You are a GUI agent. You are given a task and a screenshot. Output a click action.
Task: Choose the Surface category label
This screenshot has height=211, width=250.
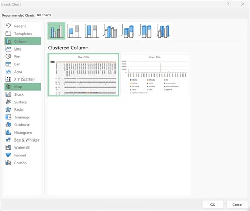[21, 102]
